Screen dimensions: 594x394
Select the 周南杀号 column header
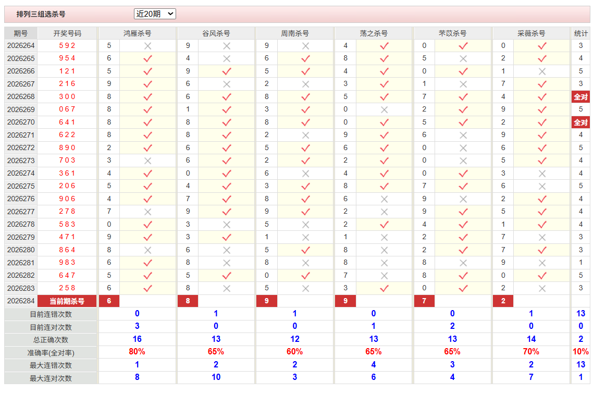(x=295, y=33)
